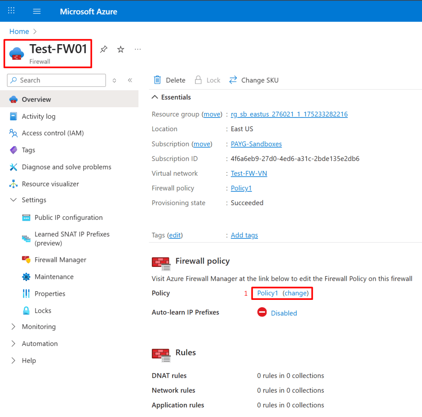Collapse the Settings menu group
Screen dimensions: 422x417
tap(13, 200)
